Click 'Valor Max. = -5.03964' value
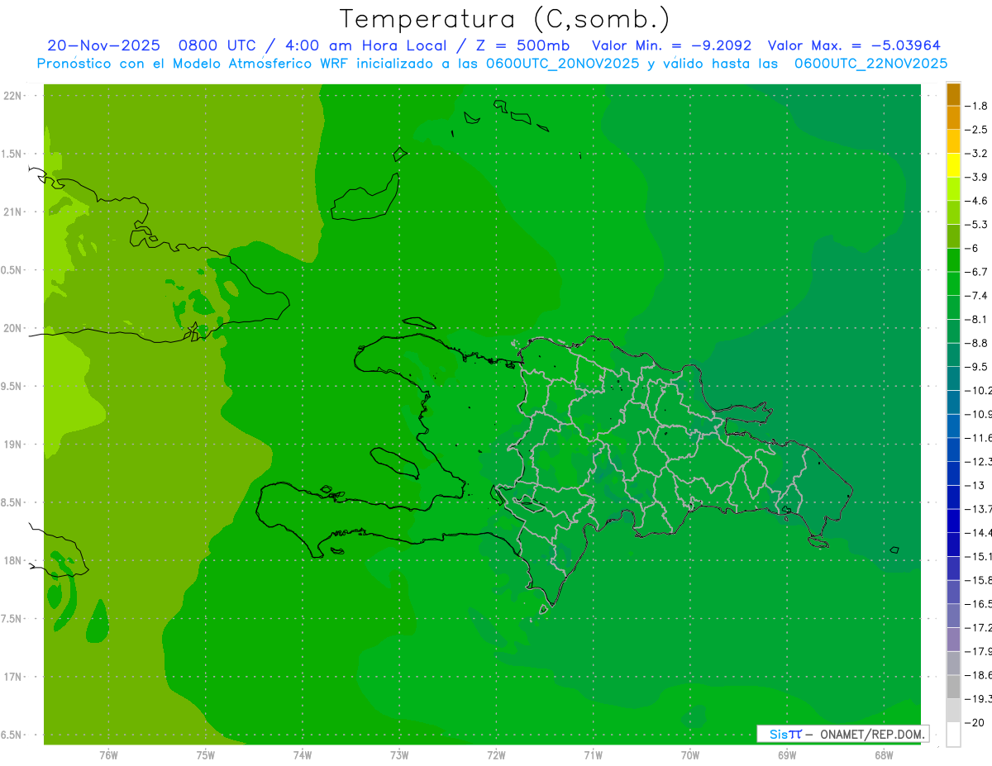This screenshot has width=992, height=766. (x=854, y=45)
